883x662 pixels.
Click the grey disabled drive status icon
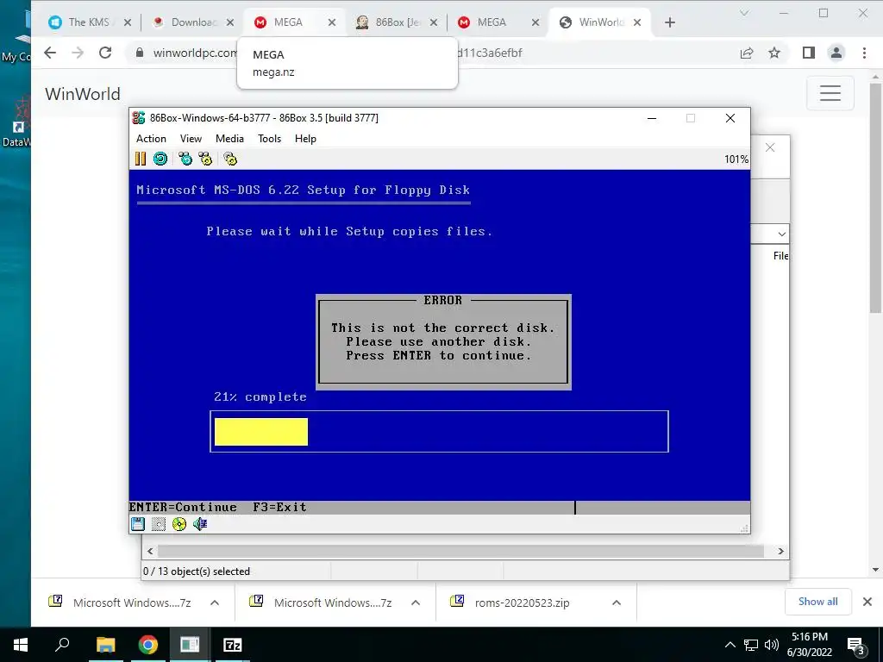159,524
